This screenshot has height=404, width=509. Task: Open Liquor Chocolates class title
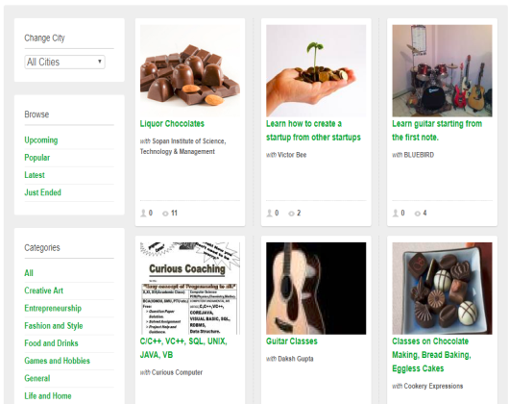(172, 124)
